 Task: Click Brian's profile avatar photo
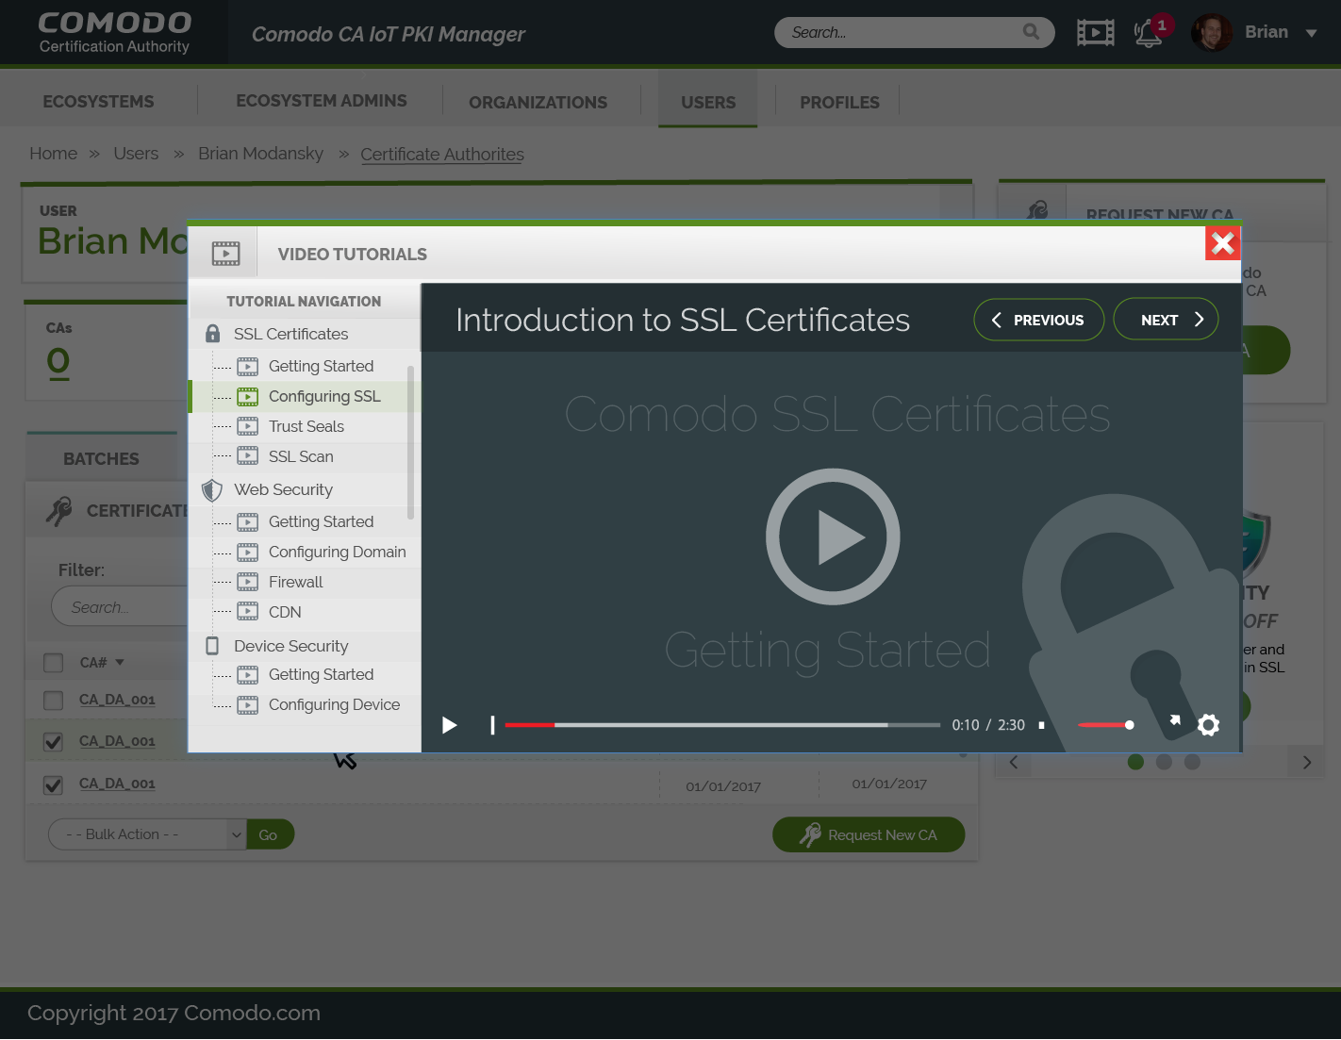click(1211, 33)
